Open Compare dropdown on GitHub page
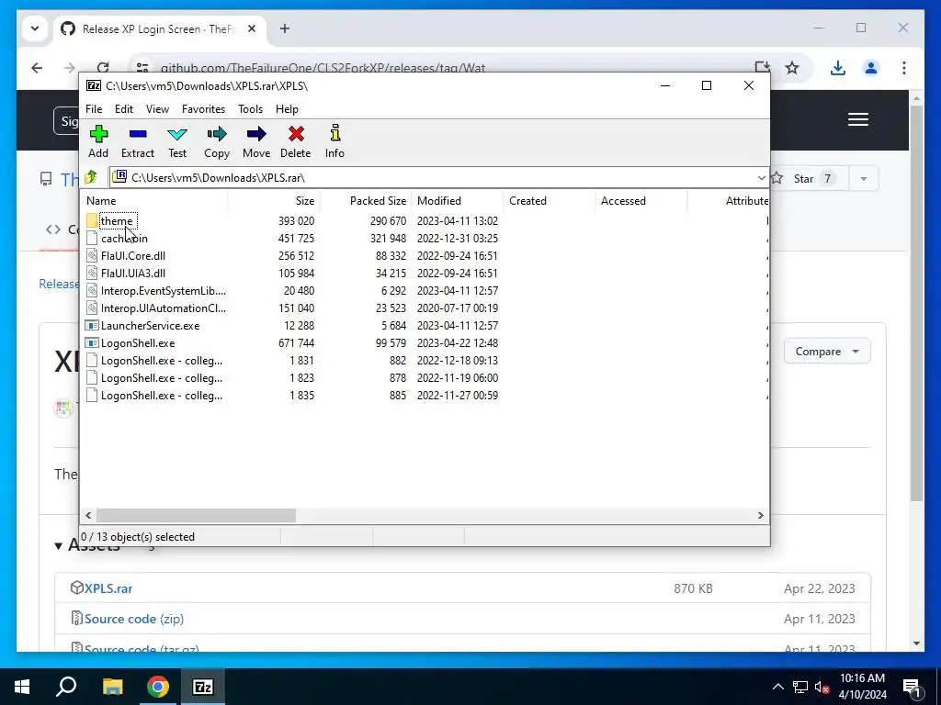The image size is (941, 705). click(x=827, y=352)
